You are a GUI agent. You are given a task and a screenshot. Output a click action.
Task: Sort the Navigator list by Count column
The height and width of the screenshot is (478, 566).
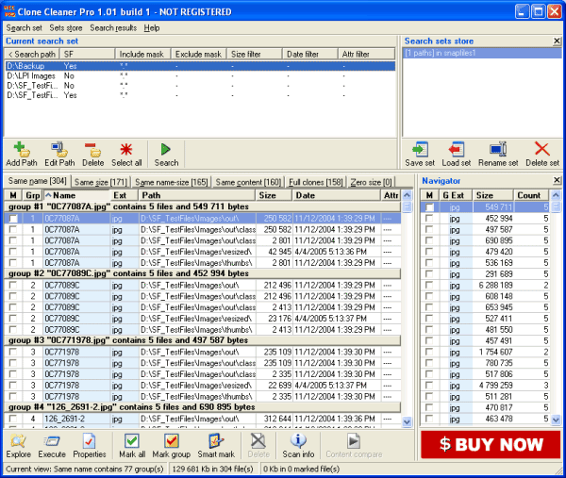(529, 195)
